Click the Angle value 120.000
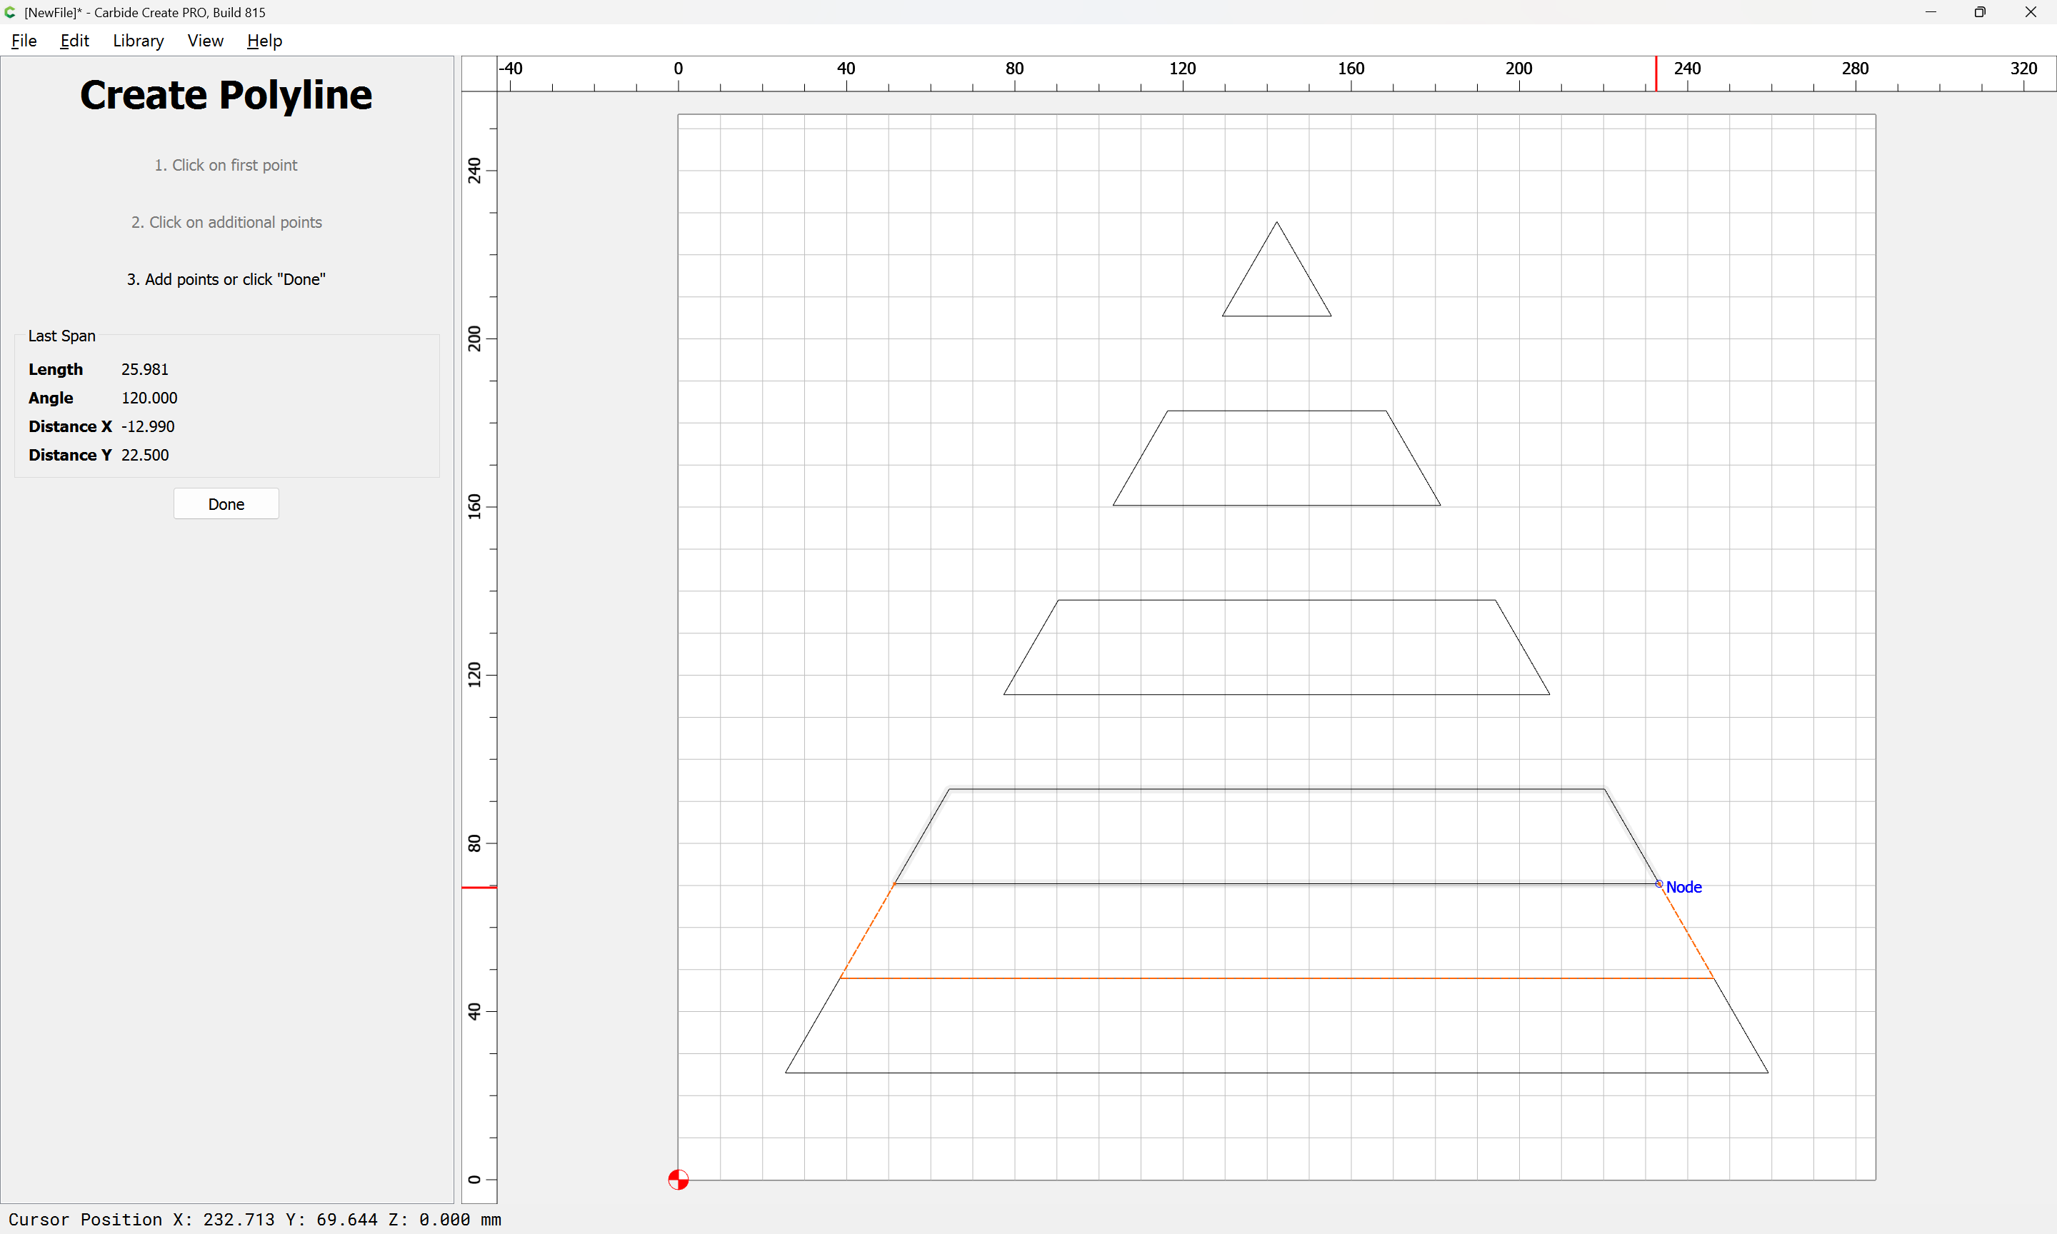Viewport: 2057px width, 1234px height. (150, 398)
